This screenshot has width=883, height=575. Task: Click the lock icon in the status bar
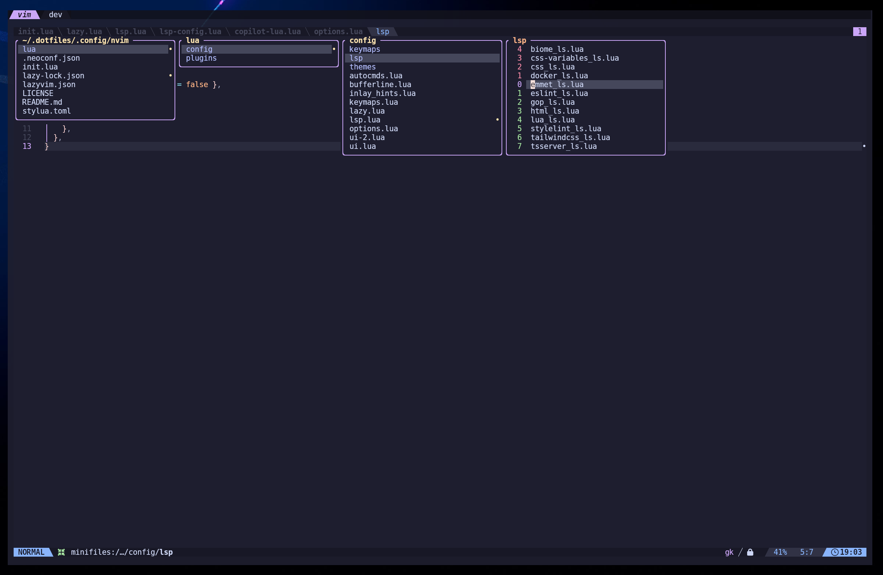click(750, 552)
